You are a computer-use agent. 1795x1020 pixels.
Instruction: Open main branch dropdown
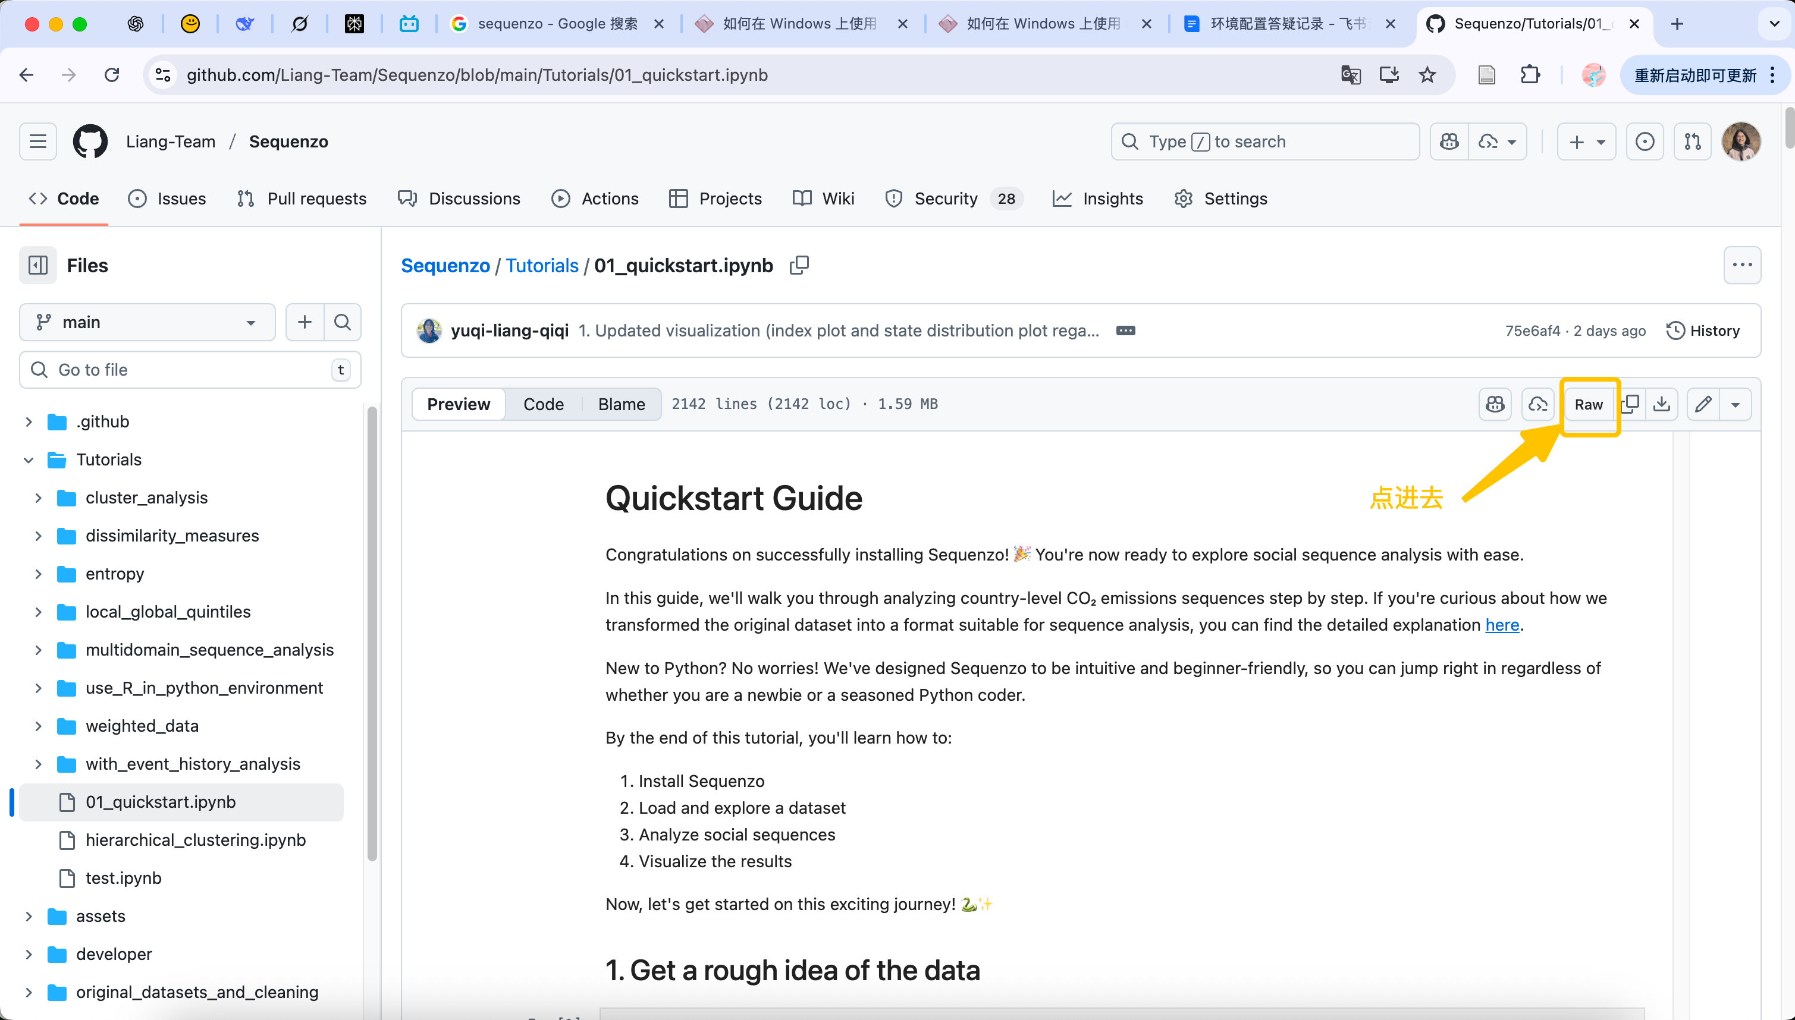coord(147,322)
